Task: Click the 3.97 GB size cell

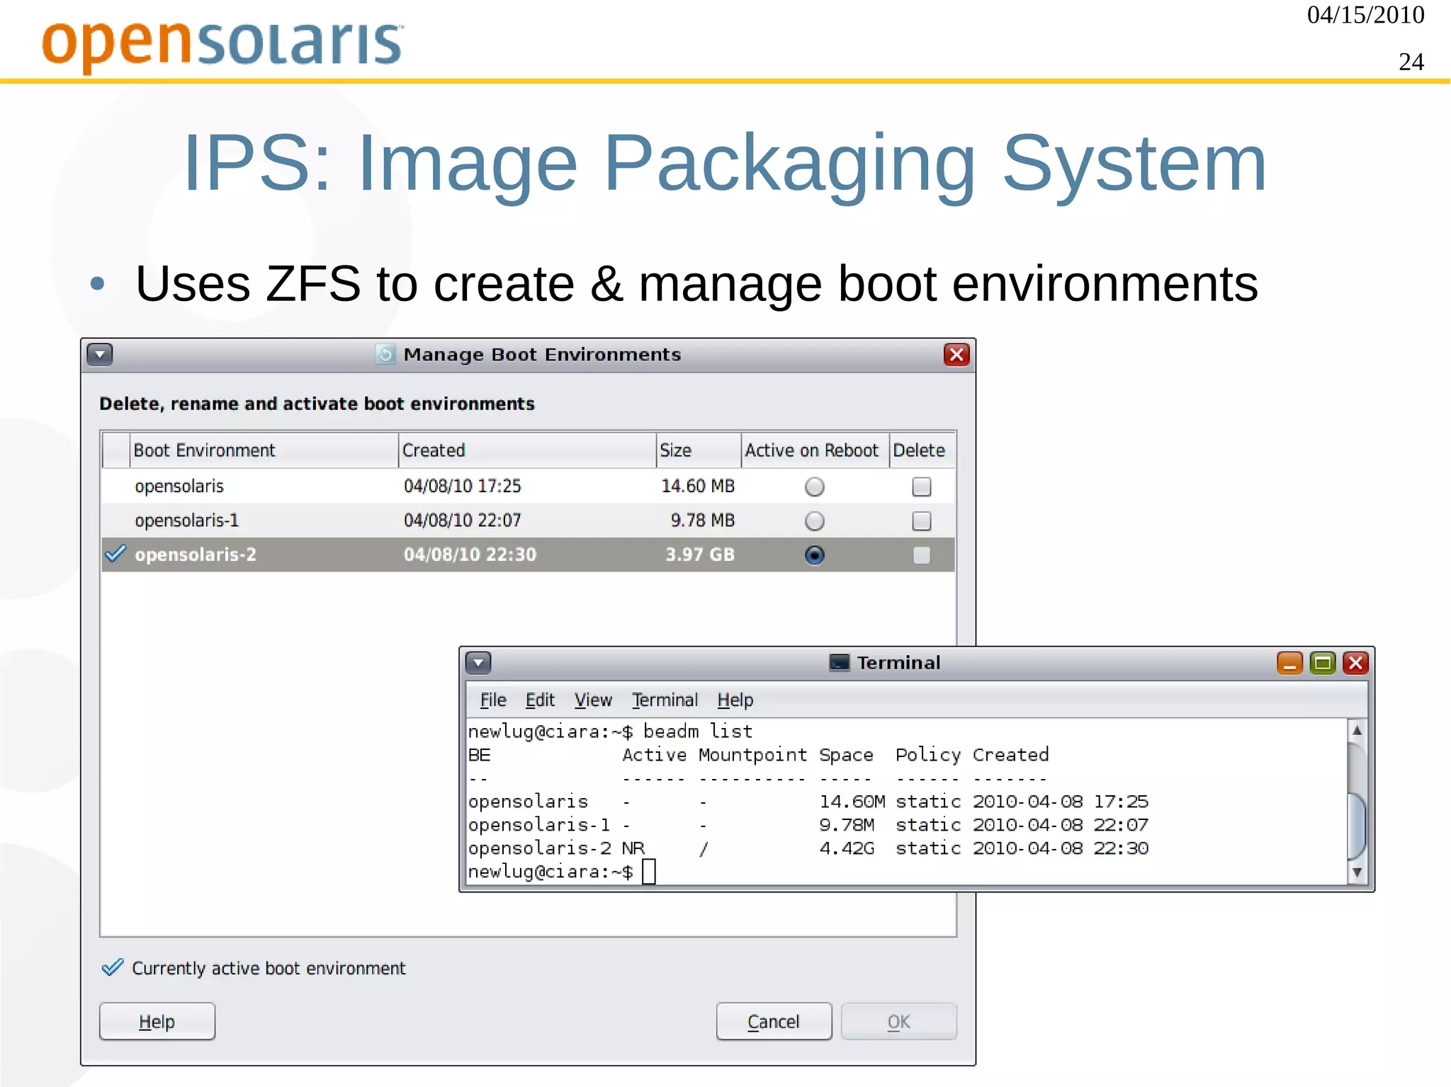Action: point(700,554)
